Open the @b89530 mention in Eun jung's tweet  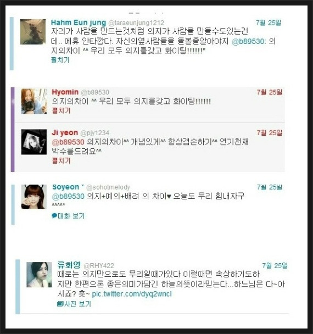coord(249,41)
